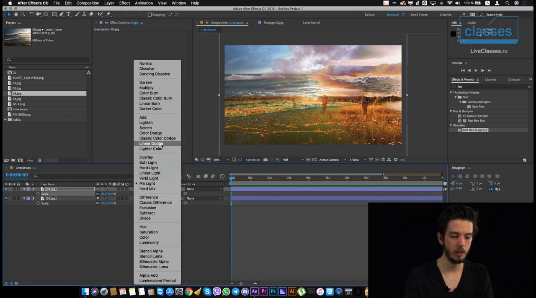536x298 pixels.
Task: Enable Snapping in the toolbar
Action: pyautogui.click(x=150, y=15)
